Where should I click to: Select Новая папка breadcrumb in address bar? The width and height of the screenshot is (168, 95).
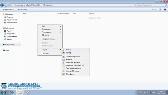click(48, 5)
